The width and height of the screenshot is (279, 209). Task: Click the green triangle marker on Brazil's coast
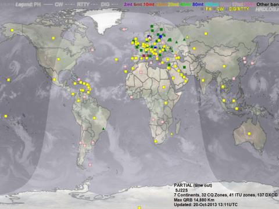click(x=103, y=129)
